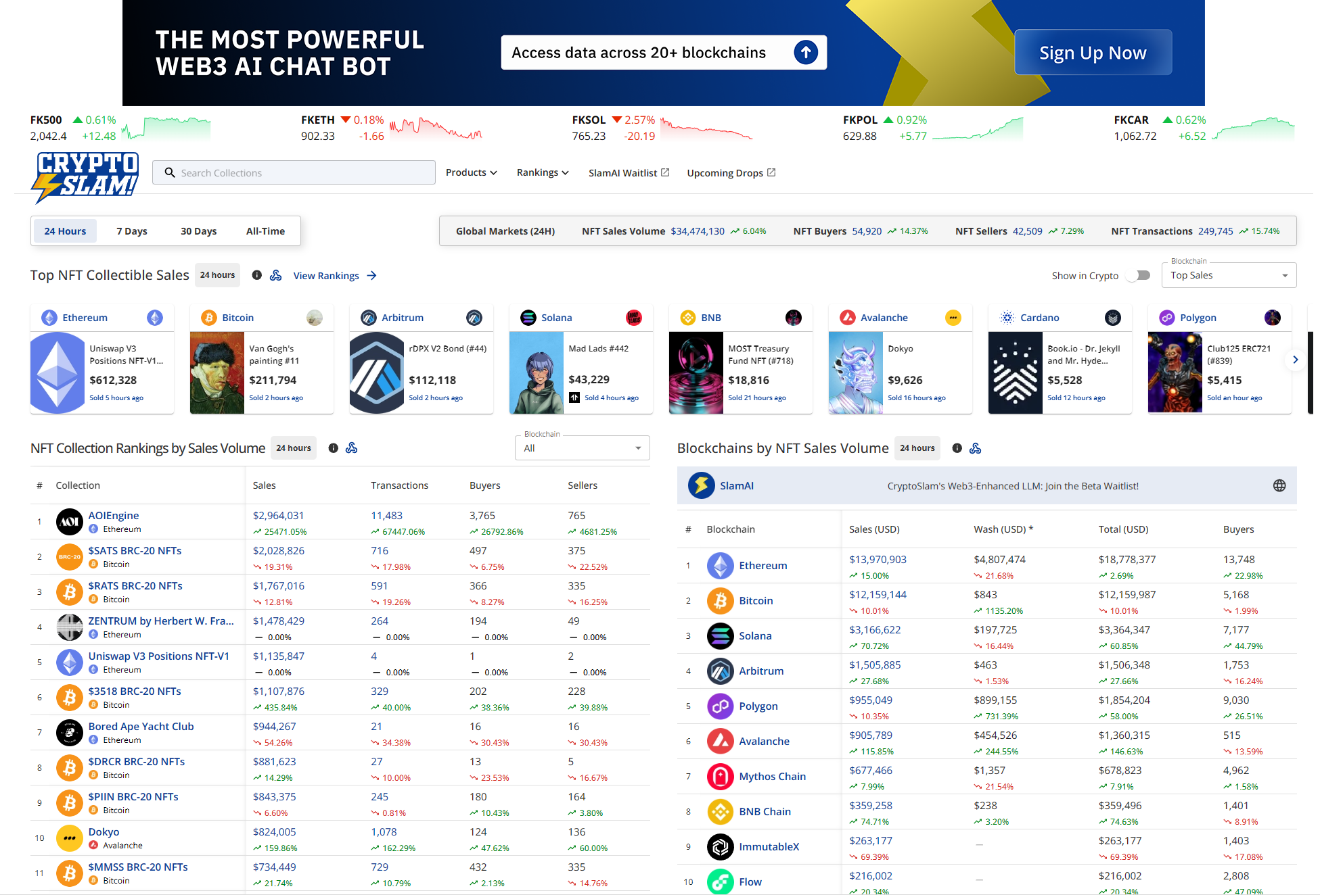This screenshot has height=895, width=1320.
Task: Toggle the Show in Crypto switch
Action: [x=1139, y=275]
